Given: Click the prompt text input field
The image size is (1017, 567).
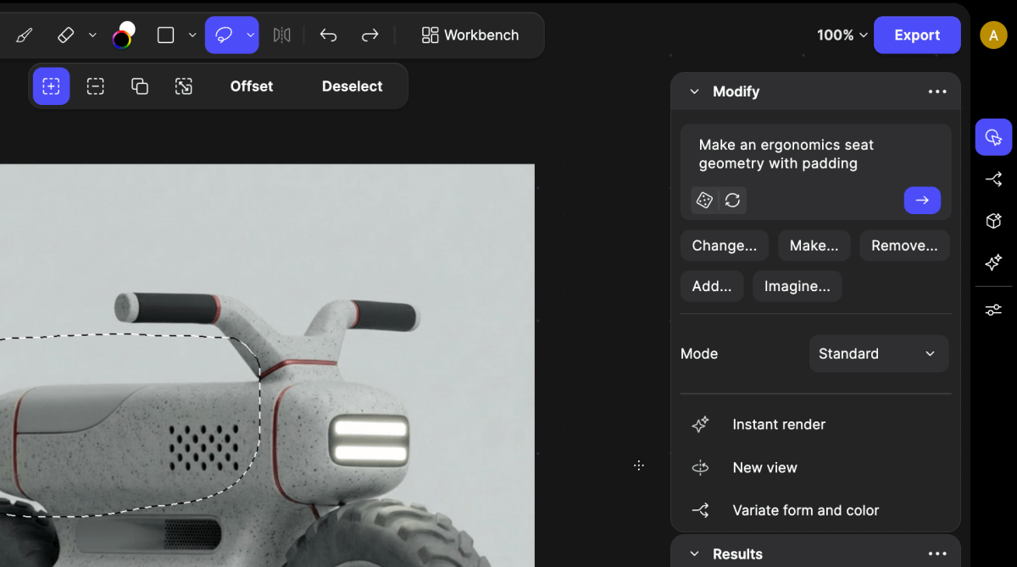Looking at the screenshot, I should [814, 155].
